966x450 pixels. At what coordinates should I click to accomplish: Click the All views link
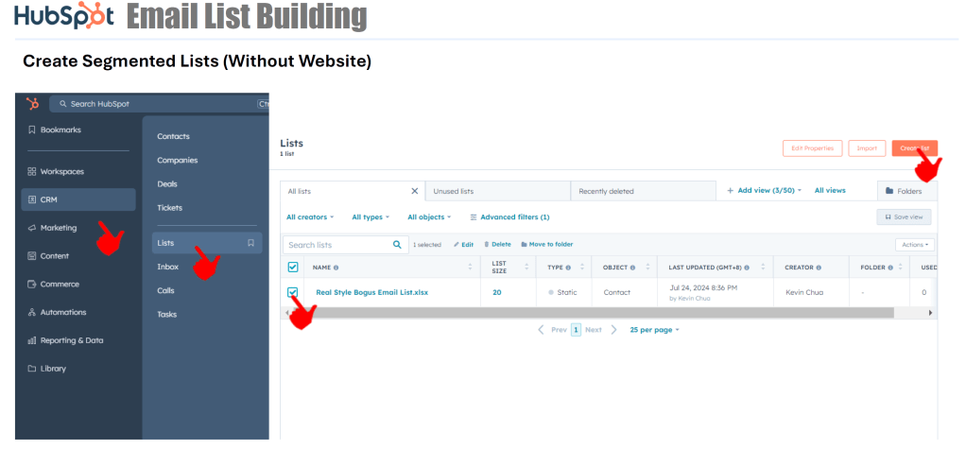(x=830, y=191)
